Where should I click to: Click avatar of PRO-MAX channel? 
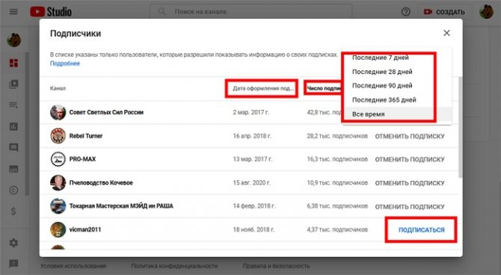coord(58,159)
